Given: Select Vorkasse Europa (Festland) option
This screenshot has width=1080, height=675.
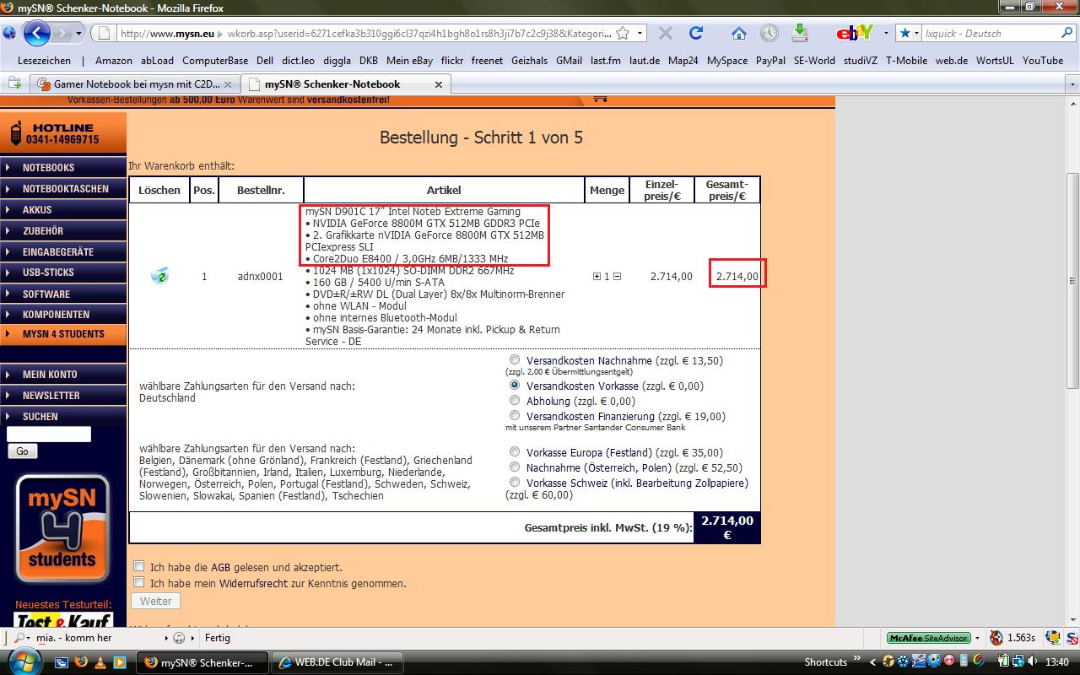Looking at the screenshot, I should pos(515,452).
